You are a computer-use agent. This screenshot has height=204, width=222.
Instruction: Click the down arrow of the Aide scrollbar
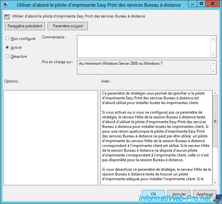coord(215,182)
